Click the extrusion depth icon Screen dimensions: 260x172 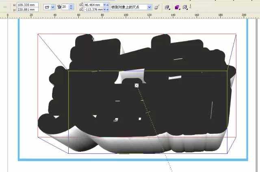click(59, 7)
